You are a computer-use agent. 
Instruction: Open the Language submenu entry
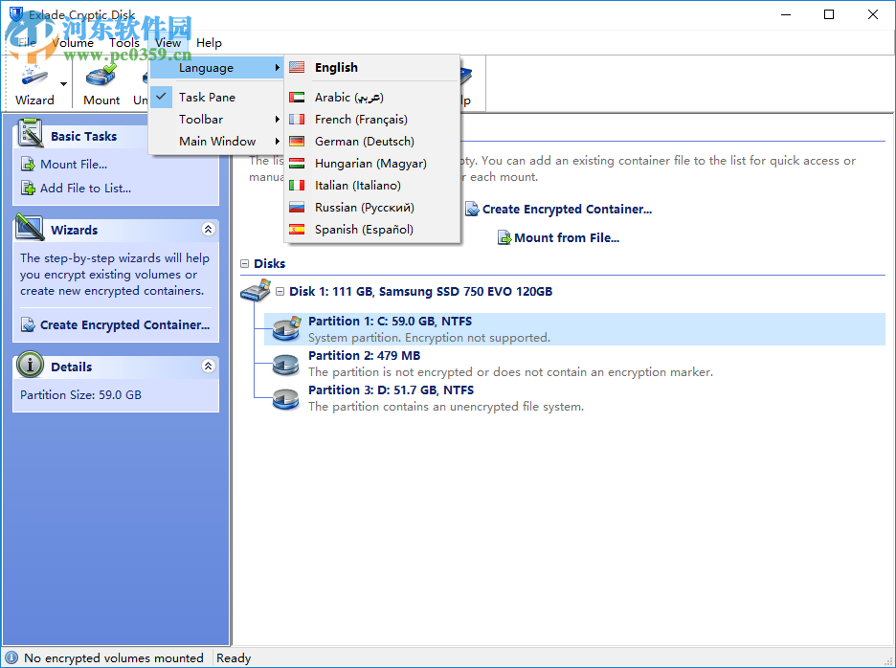pyautogui.click(x=216, y=67)
